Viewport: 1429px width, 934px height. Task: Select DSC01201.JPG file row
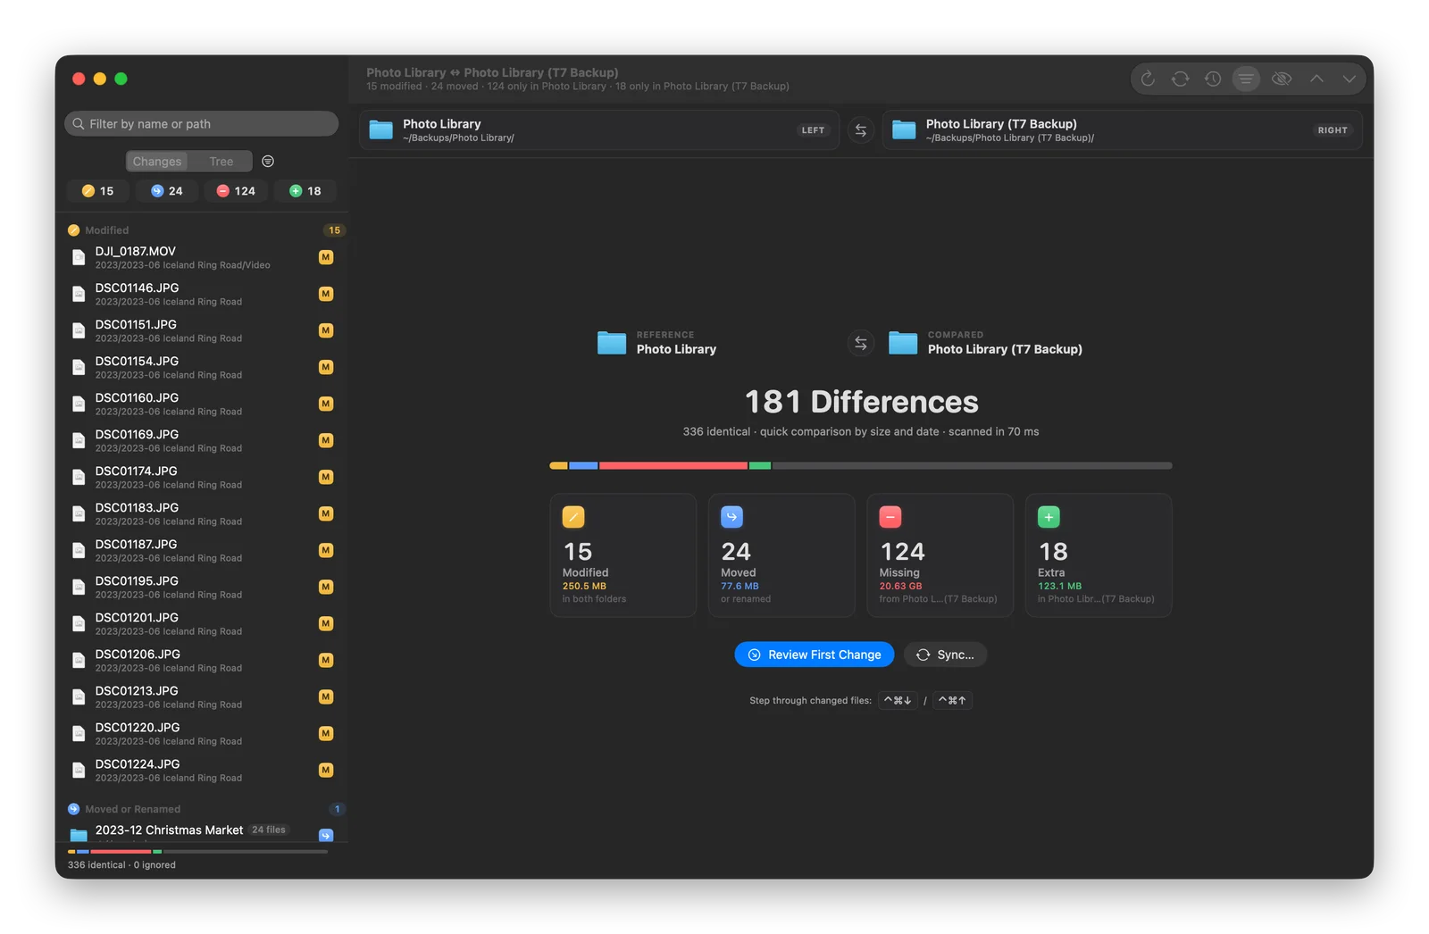[x=202, y=623]
